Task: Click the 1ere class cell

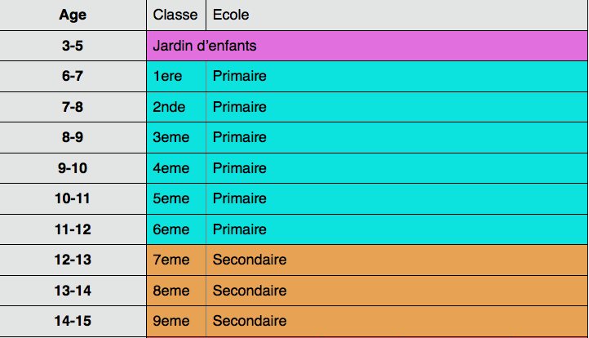Action: click(176, 77)
